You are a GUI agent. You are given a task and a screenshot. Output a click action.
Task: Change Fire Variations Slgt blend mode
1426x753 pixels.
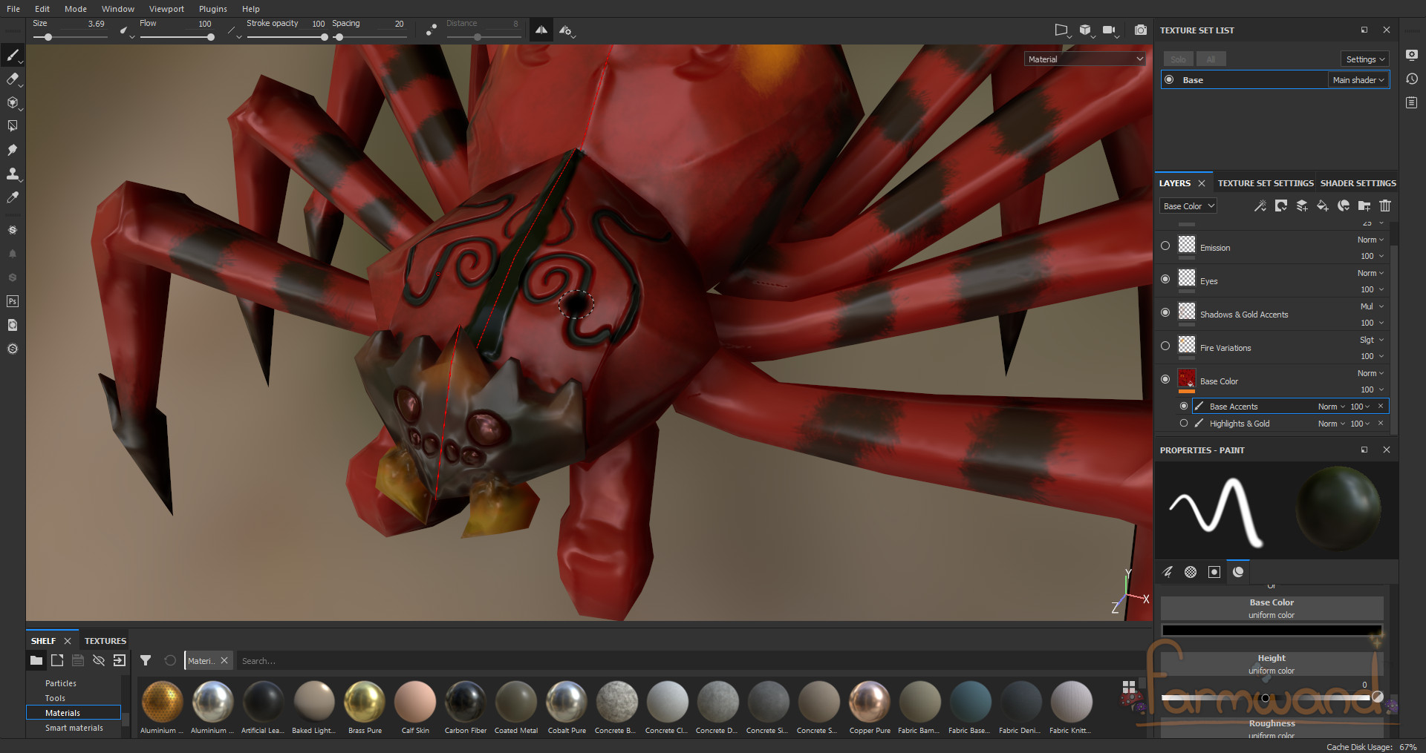[1371, 340]
